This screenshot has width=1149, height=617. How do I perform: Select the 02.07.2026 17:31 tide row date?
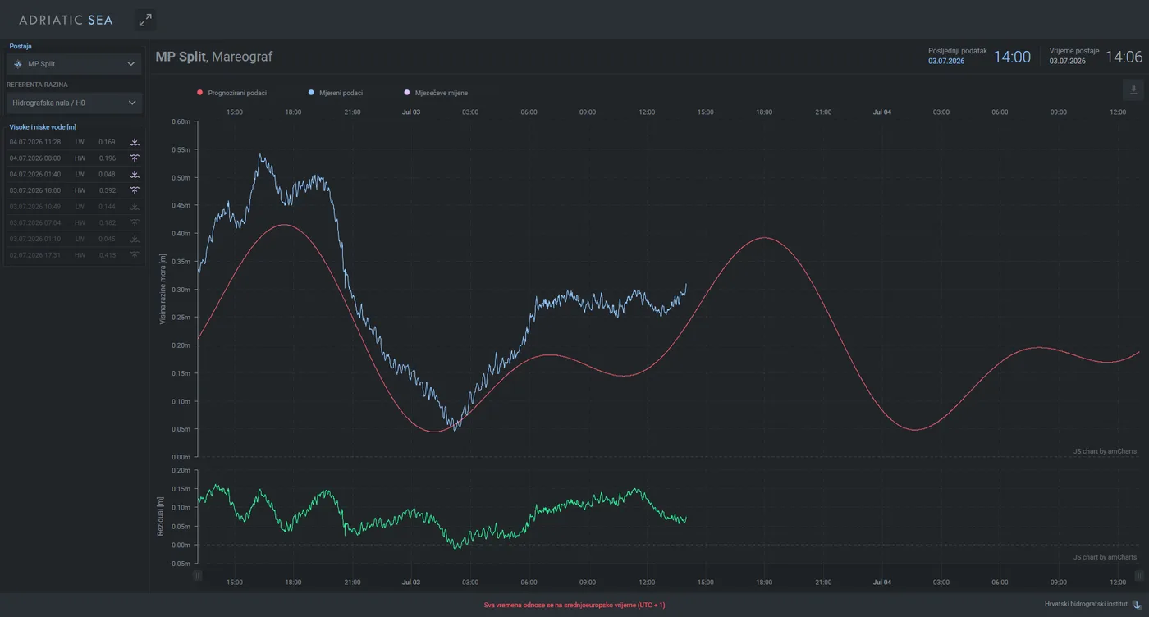[35, 255]
